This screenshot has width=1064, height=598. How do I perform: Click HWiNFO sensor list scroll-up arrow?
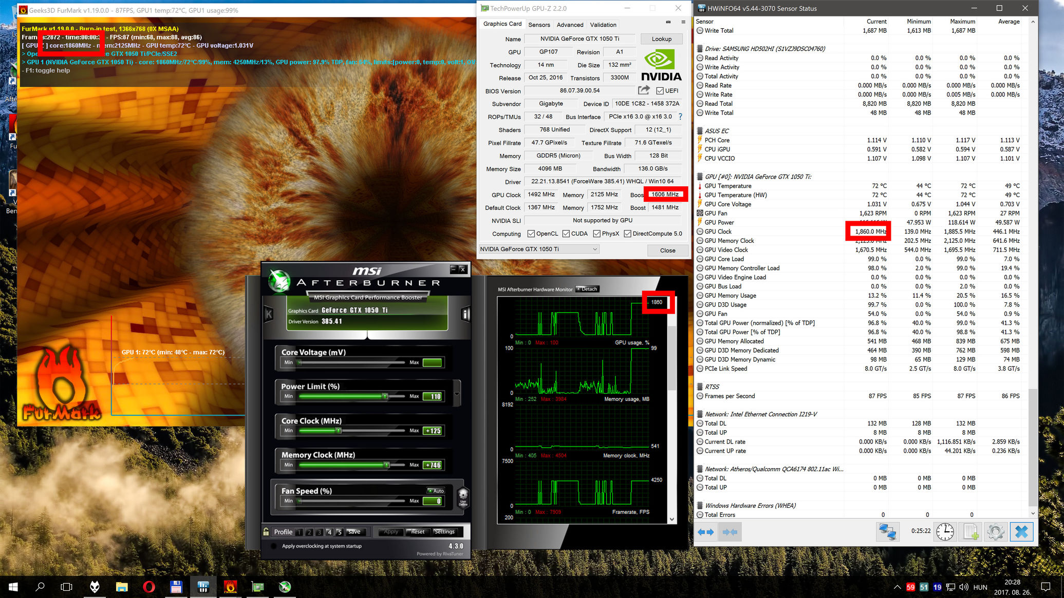click(1033, 22)
